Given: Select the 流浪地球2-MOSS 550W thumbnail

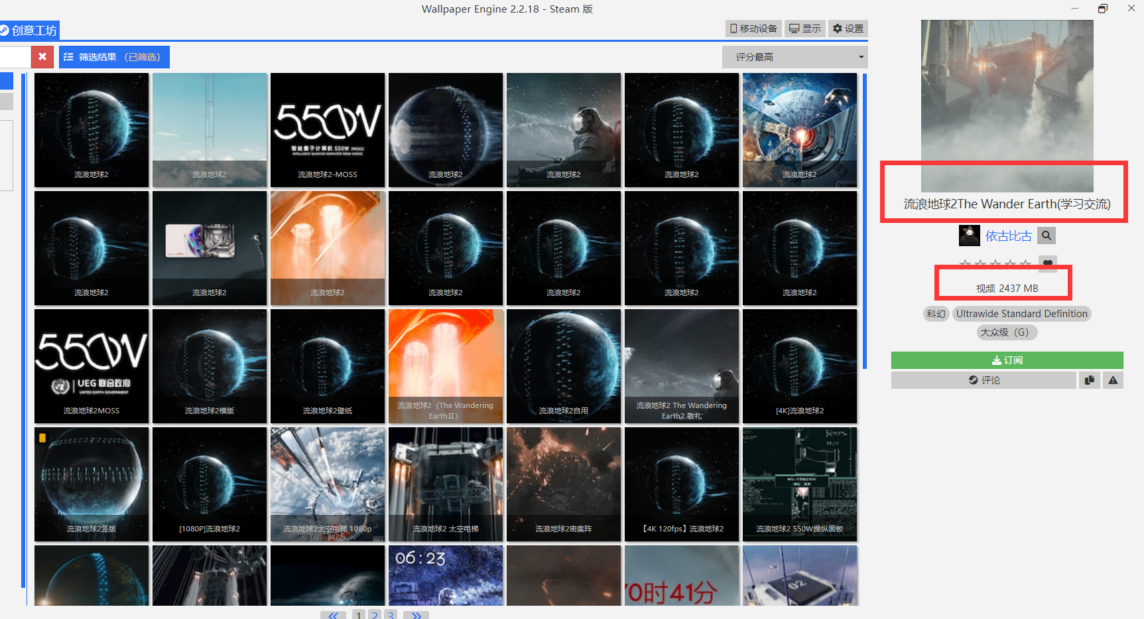Looking at the screenshot, I should click(328, 130).
